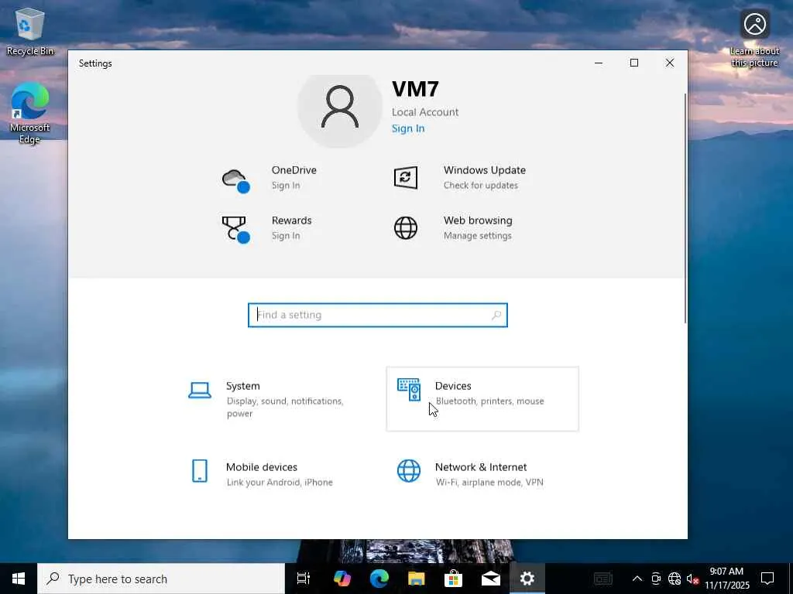Select the Microsoft Edge desktop shortcut
Viewport: 793px width, 594px height.
(x=30, y=113)
